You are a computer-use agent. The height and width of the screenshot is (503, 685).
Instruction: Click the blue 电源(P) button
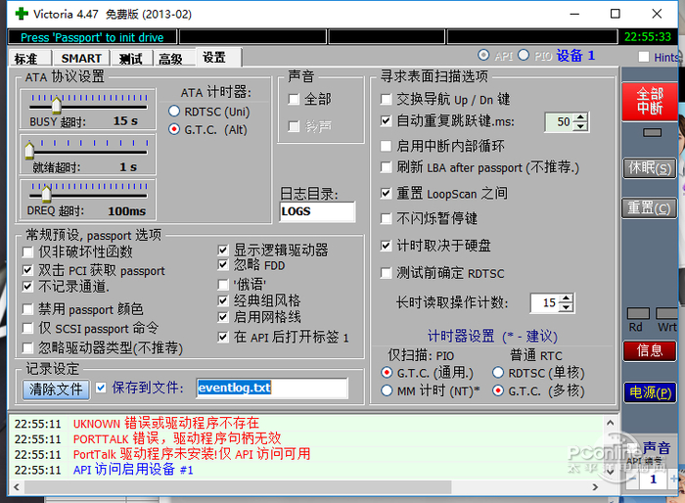coord(651,392)
